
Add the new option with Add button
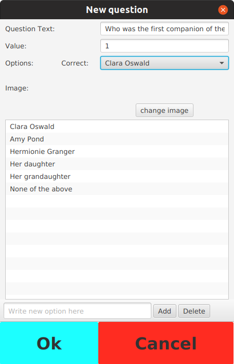coord(165,311)
